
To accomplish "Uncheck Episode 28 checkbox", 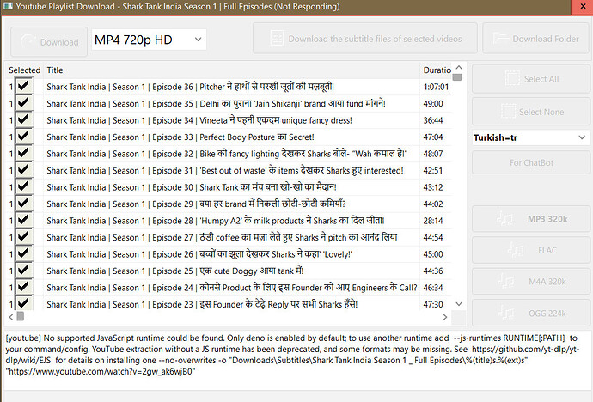I will (x=23, y=220).
